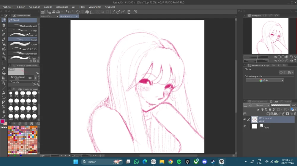Expand brush size dynamics dropdown

coord(35,78)
